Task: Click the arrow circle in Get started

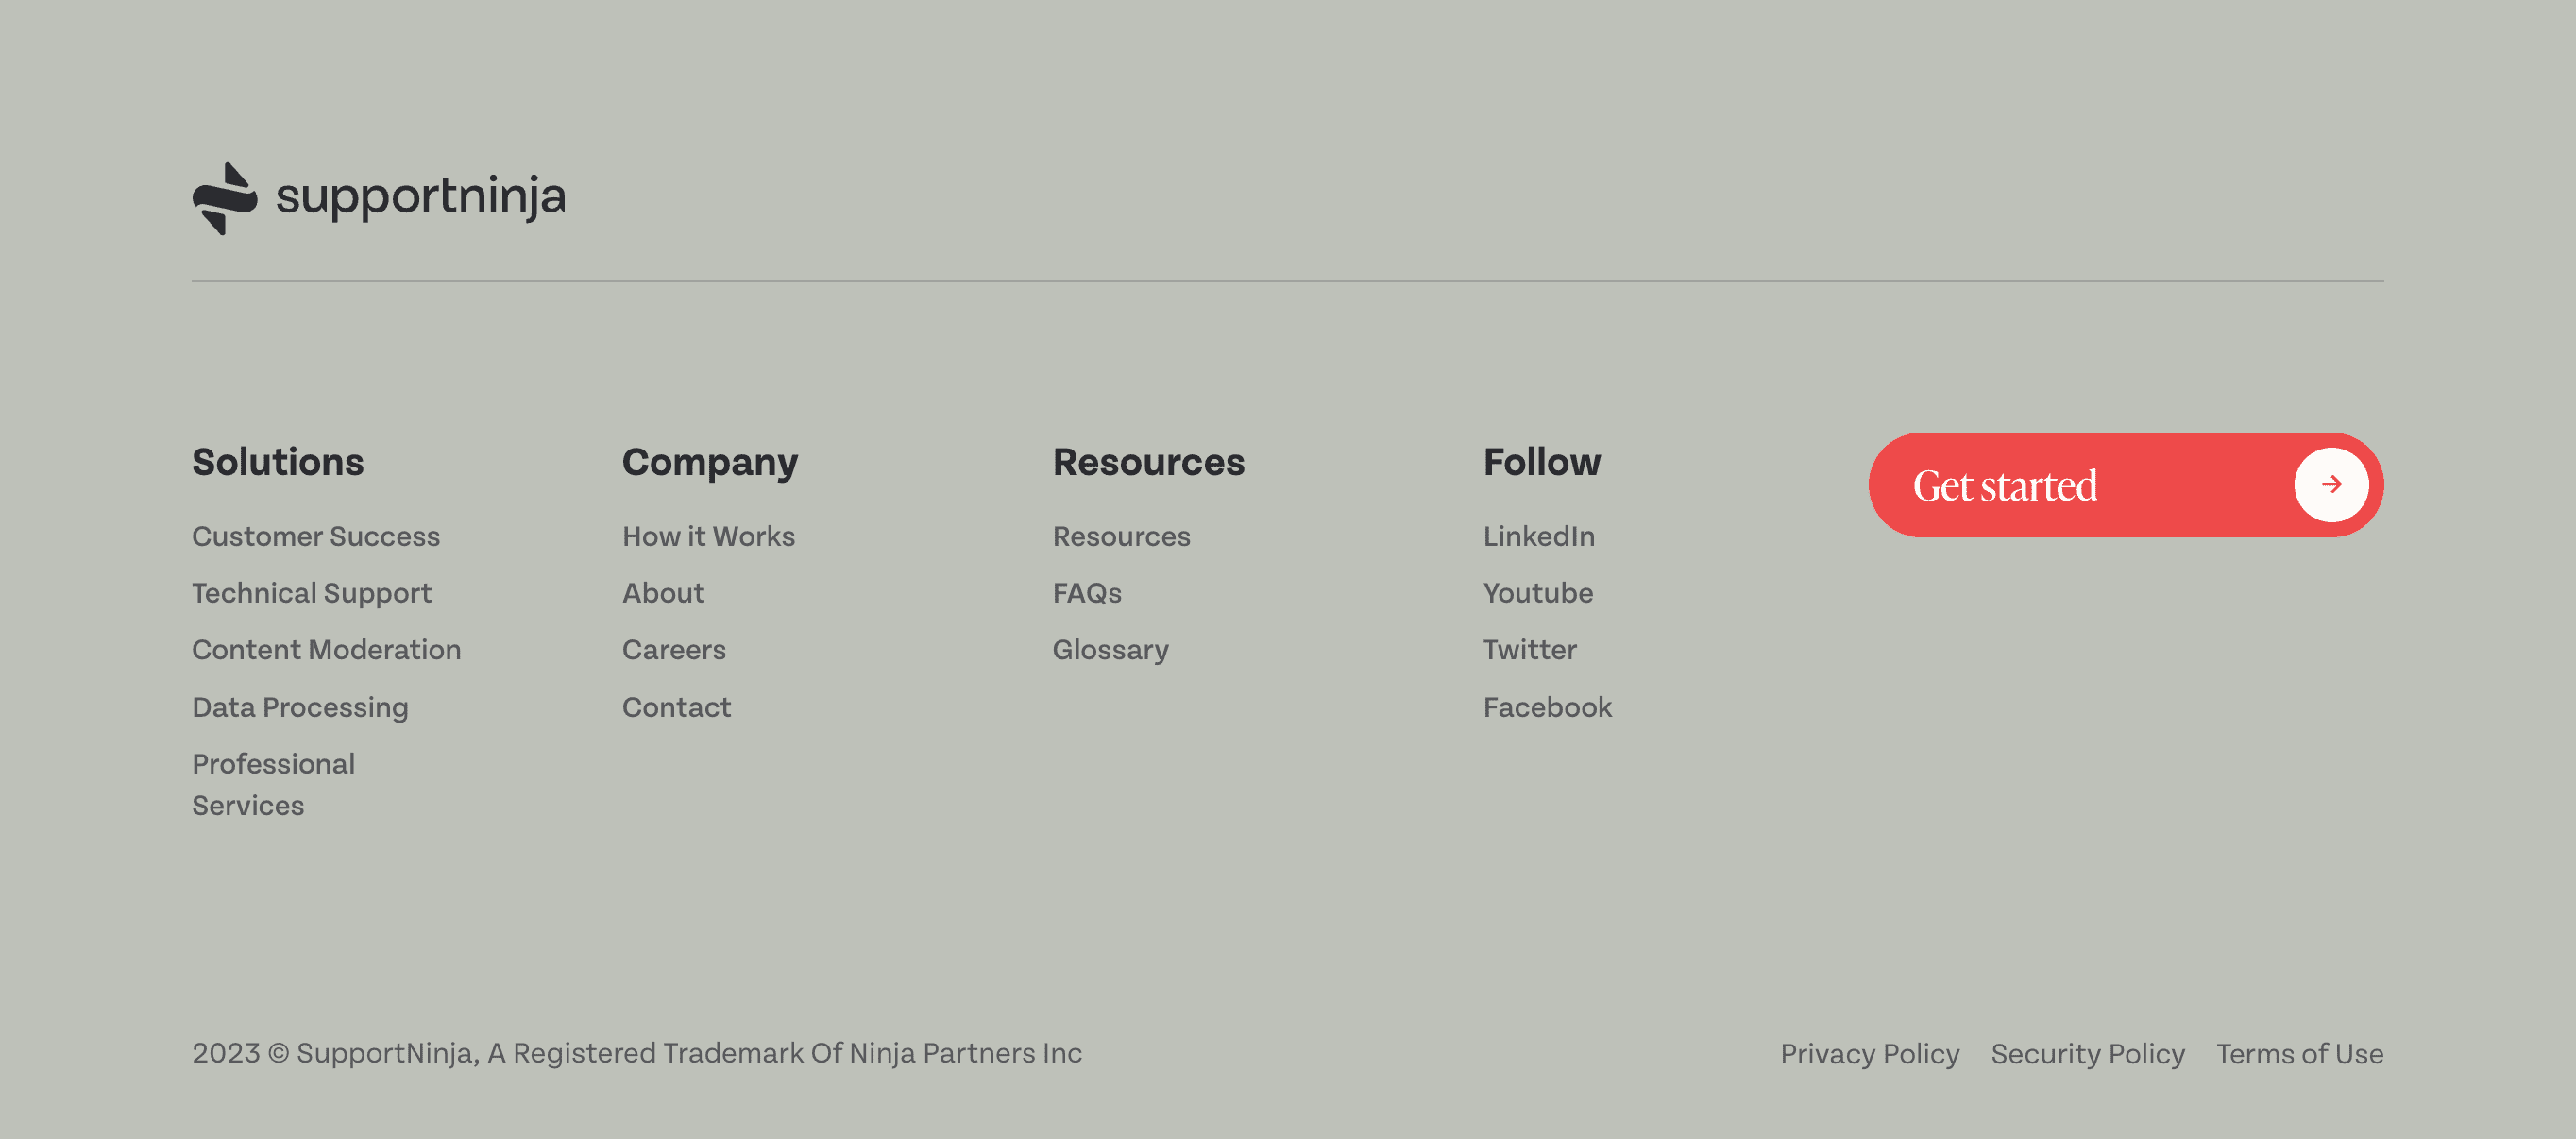Action: [x=2331, y=485]
